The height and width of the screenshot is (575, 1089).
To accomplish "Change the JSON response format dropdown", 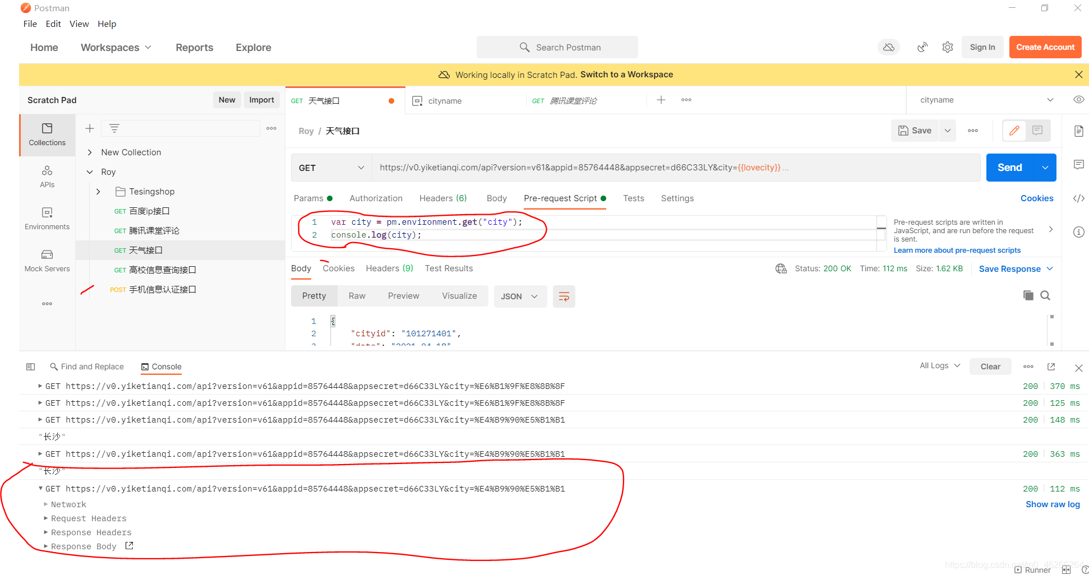I will click(519, 296).
